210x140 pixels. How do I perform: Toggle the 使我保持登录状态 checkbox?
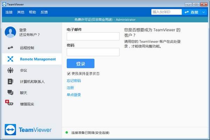click(x=69, y=73)
